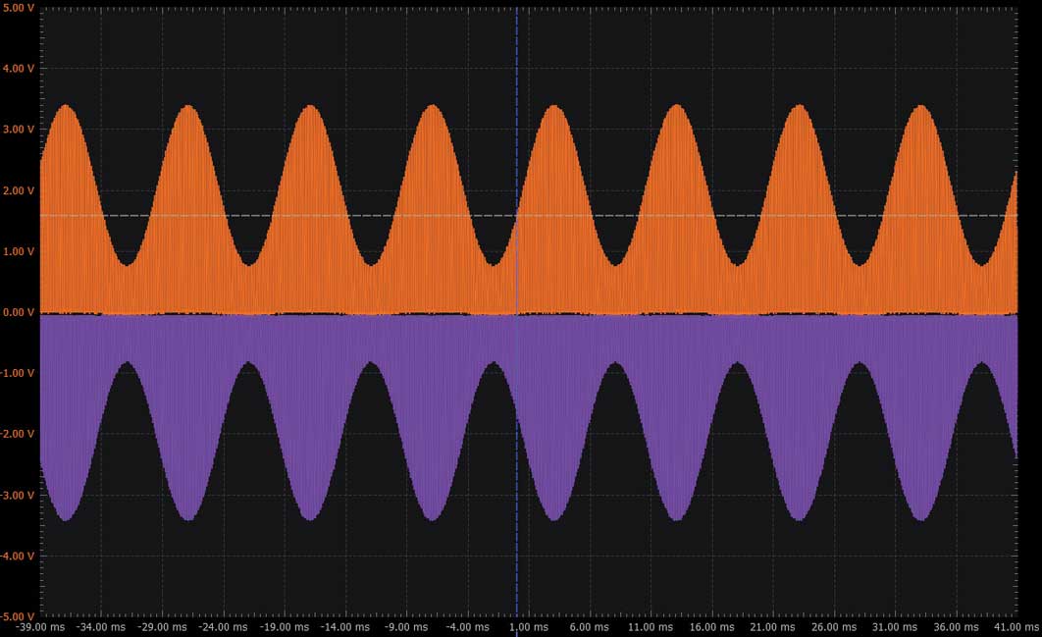Click the 3.00 V axis label
The height and width of the screenshot is (637, 1042).
tap(18, 130)
